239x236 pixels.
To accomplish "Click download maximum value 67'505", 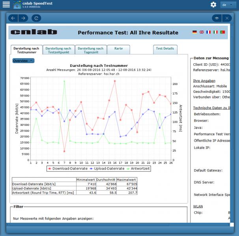I will (x=132, y=184).
